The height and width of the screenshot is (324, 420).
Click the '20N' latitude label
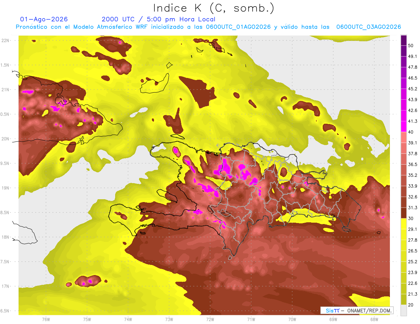pos(6,139)
